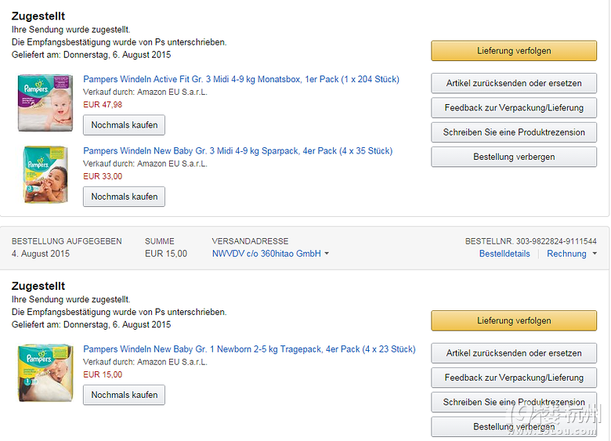Click first Schreiben Sie eine Produktrezension button
Image resolution: width=611 pixels, height=441 pixels.
[514, 132]
